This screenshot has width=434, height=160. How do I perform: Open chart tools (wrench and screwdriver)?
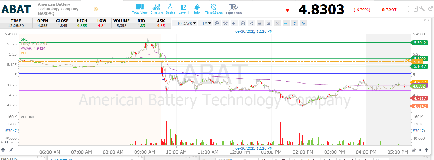[x=225, y=24]
